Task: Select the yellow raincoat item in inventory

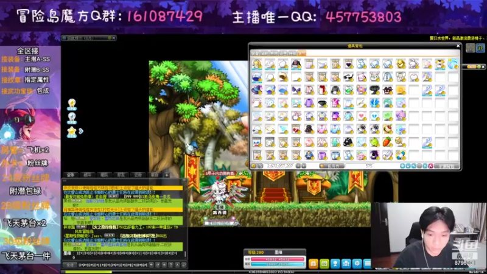Action: pyautogui.click(x=257, y=64)
